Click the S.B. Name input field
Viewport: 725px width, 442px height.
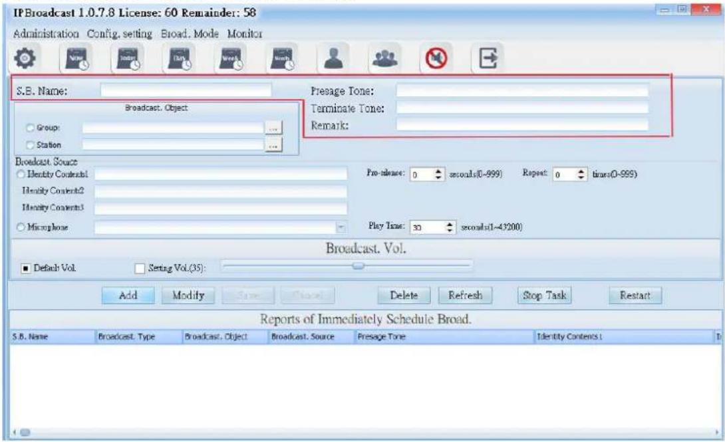pos(186,90)
